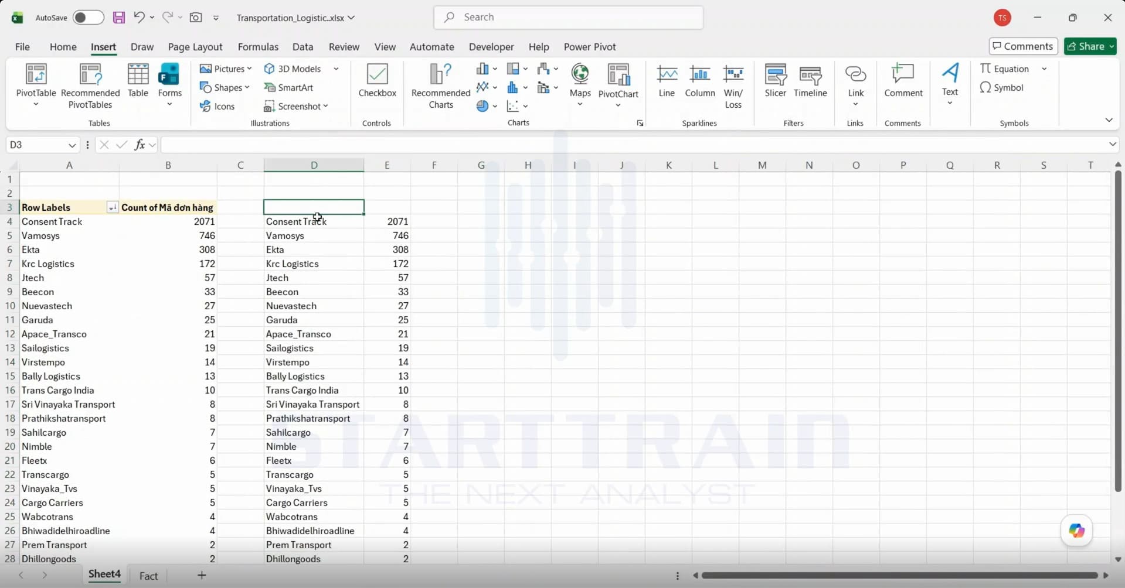
Task: Open the Page Layout tab
Action: click(x=195, y=47)
